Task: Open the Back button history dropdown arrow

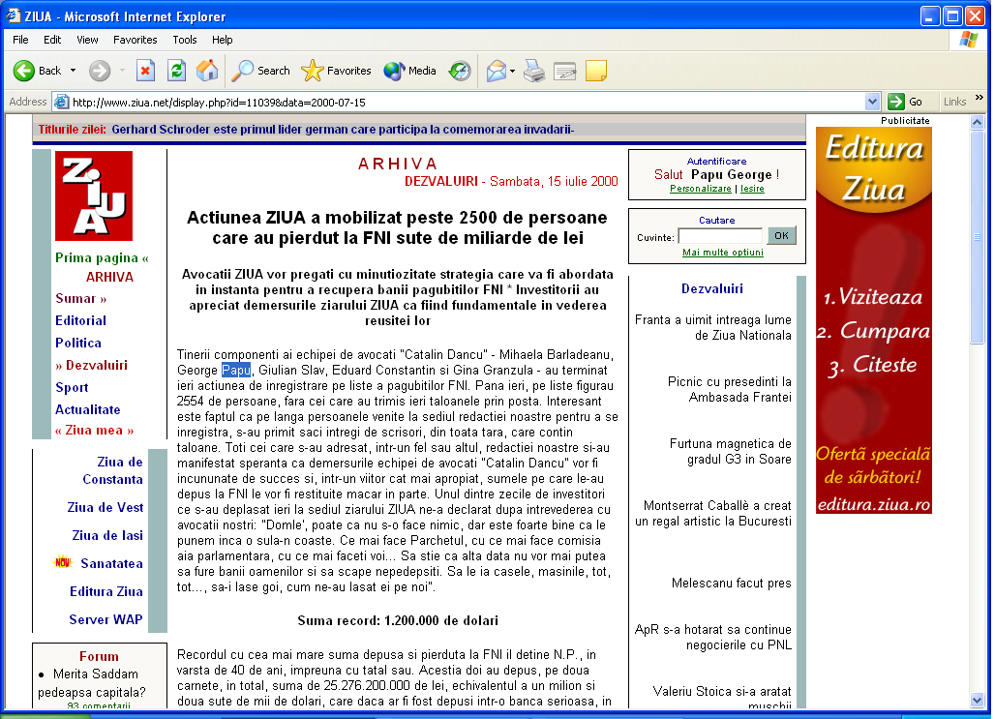Action: [73, 71]
